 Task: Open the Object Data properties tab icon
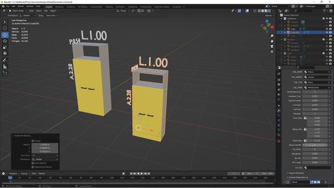point(279,130)
